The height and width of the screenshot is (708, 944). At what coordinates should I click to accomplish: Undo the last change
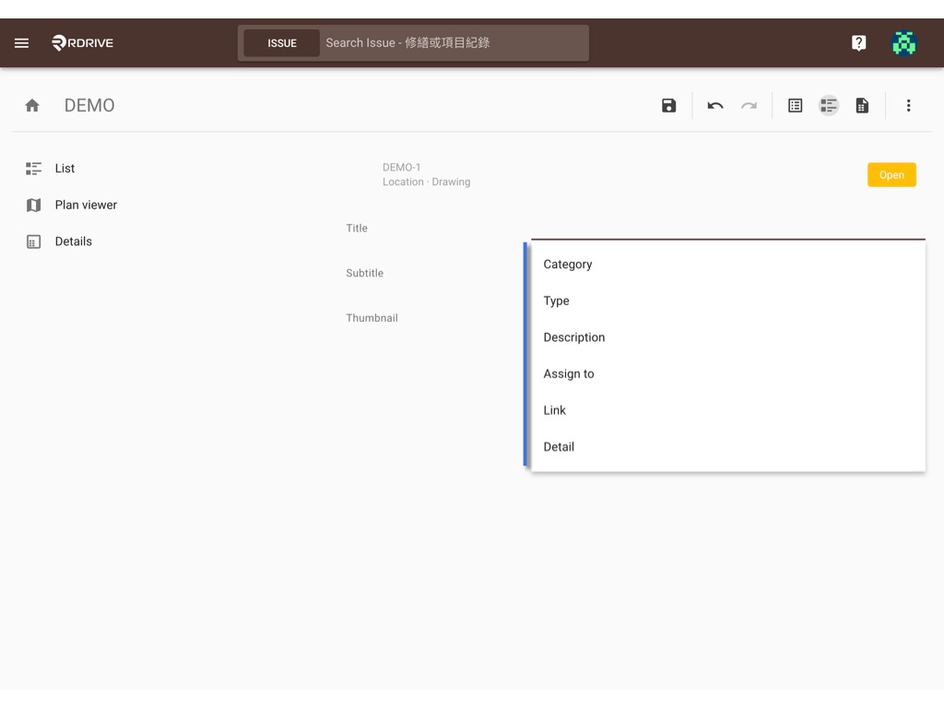pos(714,105)
